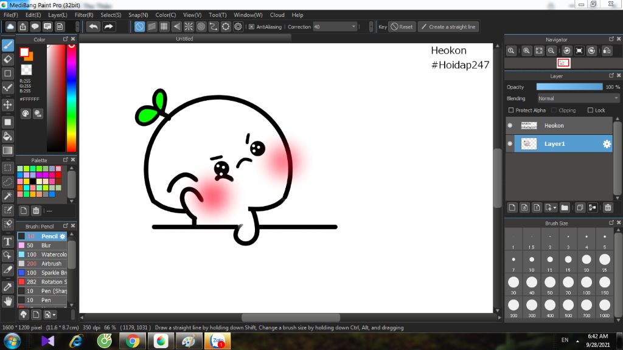Click the canvas horizontal scrollbar

290,317
